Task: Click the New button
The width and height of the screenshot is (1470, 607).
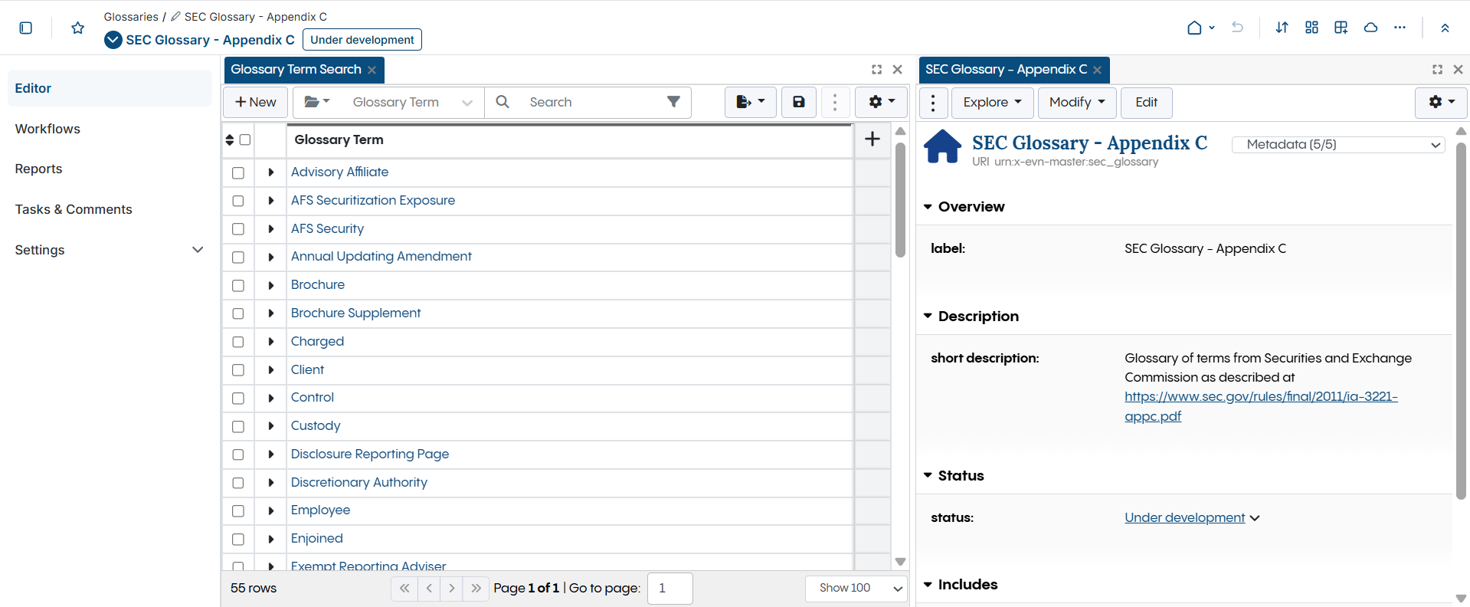Action: tap(256, 102)
